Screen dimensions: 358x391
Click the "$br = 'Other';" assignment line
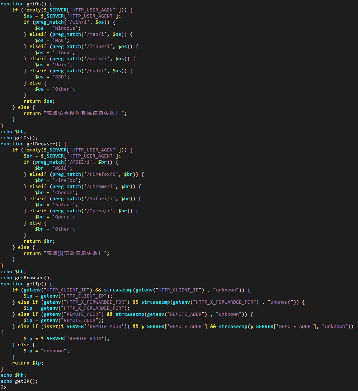55,229
